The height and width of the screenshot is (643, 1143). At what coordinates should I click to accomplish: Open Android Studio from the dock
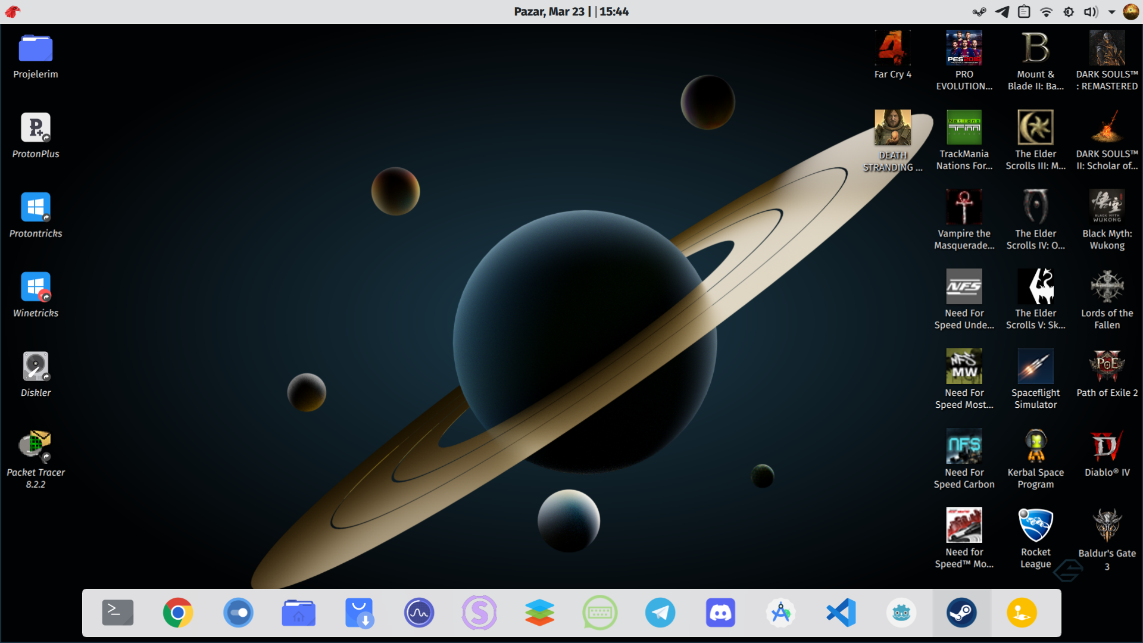point(781,613)
